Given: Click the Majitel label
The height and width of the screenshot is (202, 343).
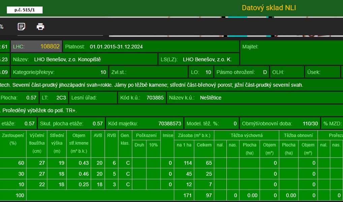Looking at the screenshot, I should [250, 46].
